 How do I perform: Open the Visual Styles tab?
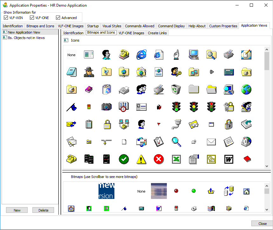pos(112,26)
